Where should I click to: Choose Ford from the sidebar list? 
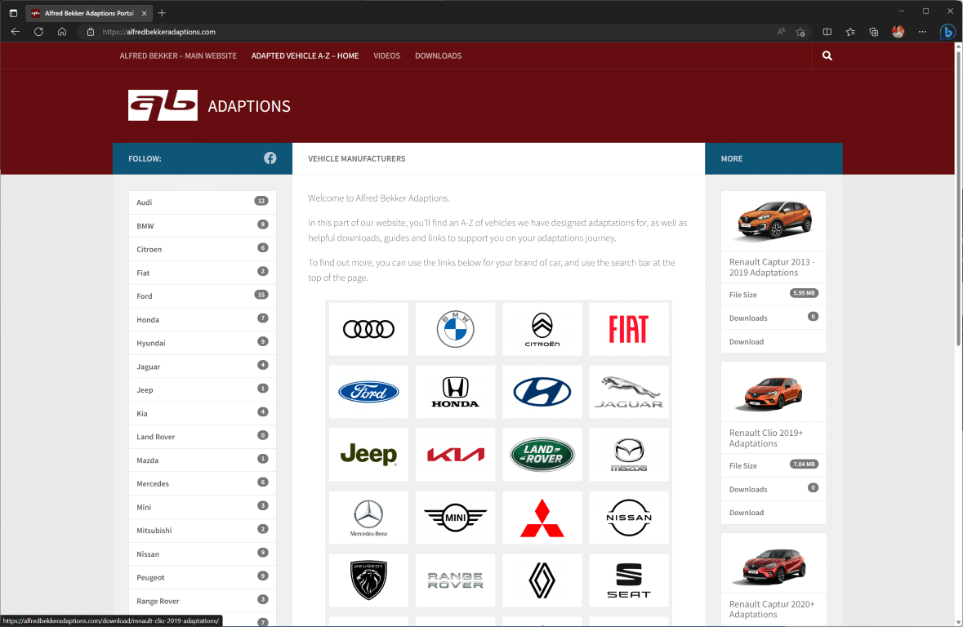coord(203,296)
